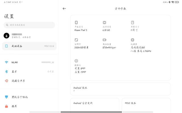Tap the Android 安全更新 card
This screenshot has width=182, height=113.
(x=95, y=105)
